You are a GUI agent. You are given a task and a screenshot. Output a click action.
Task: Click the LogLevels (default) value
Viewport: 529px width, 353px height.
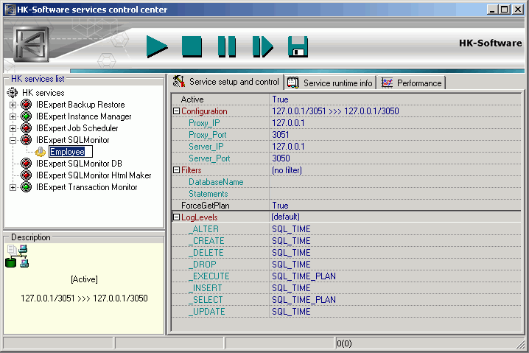[x=396, y=217]
